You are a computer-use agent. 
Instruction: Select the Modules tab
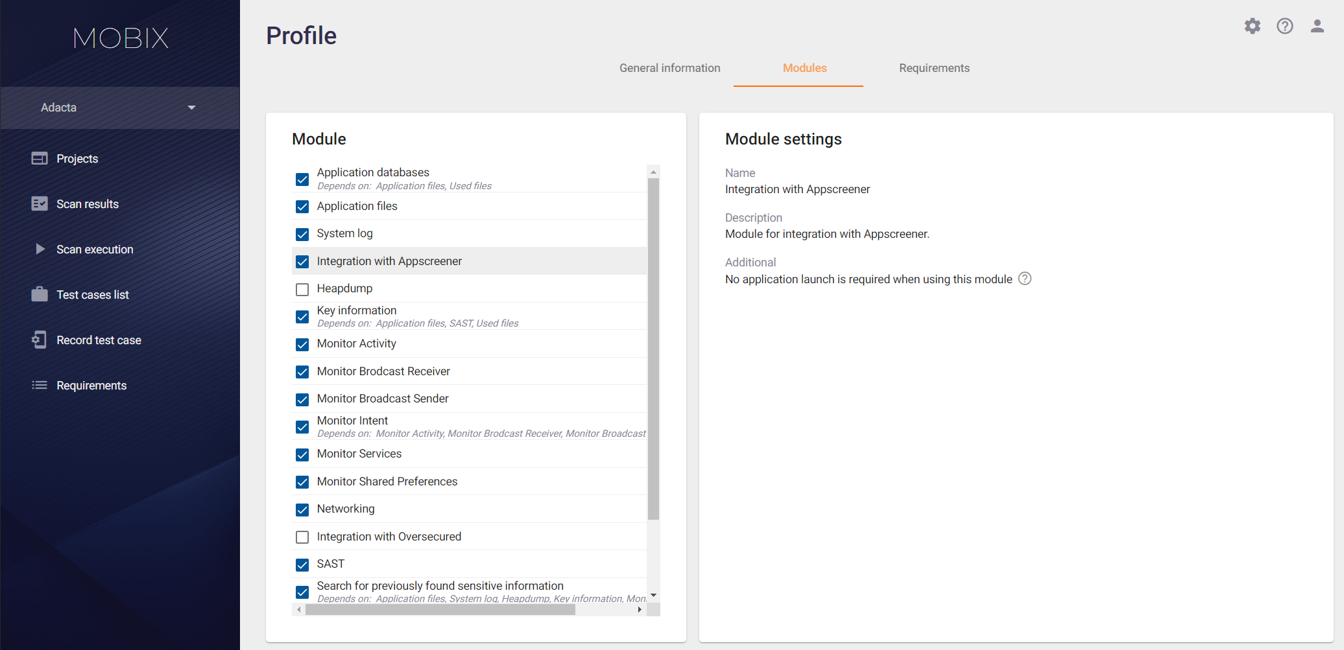click(x=804, y=68)
